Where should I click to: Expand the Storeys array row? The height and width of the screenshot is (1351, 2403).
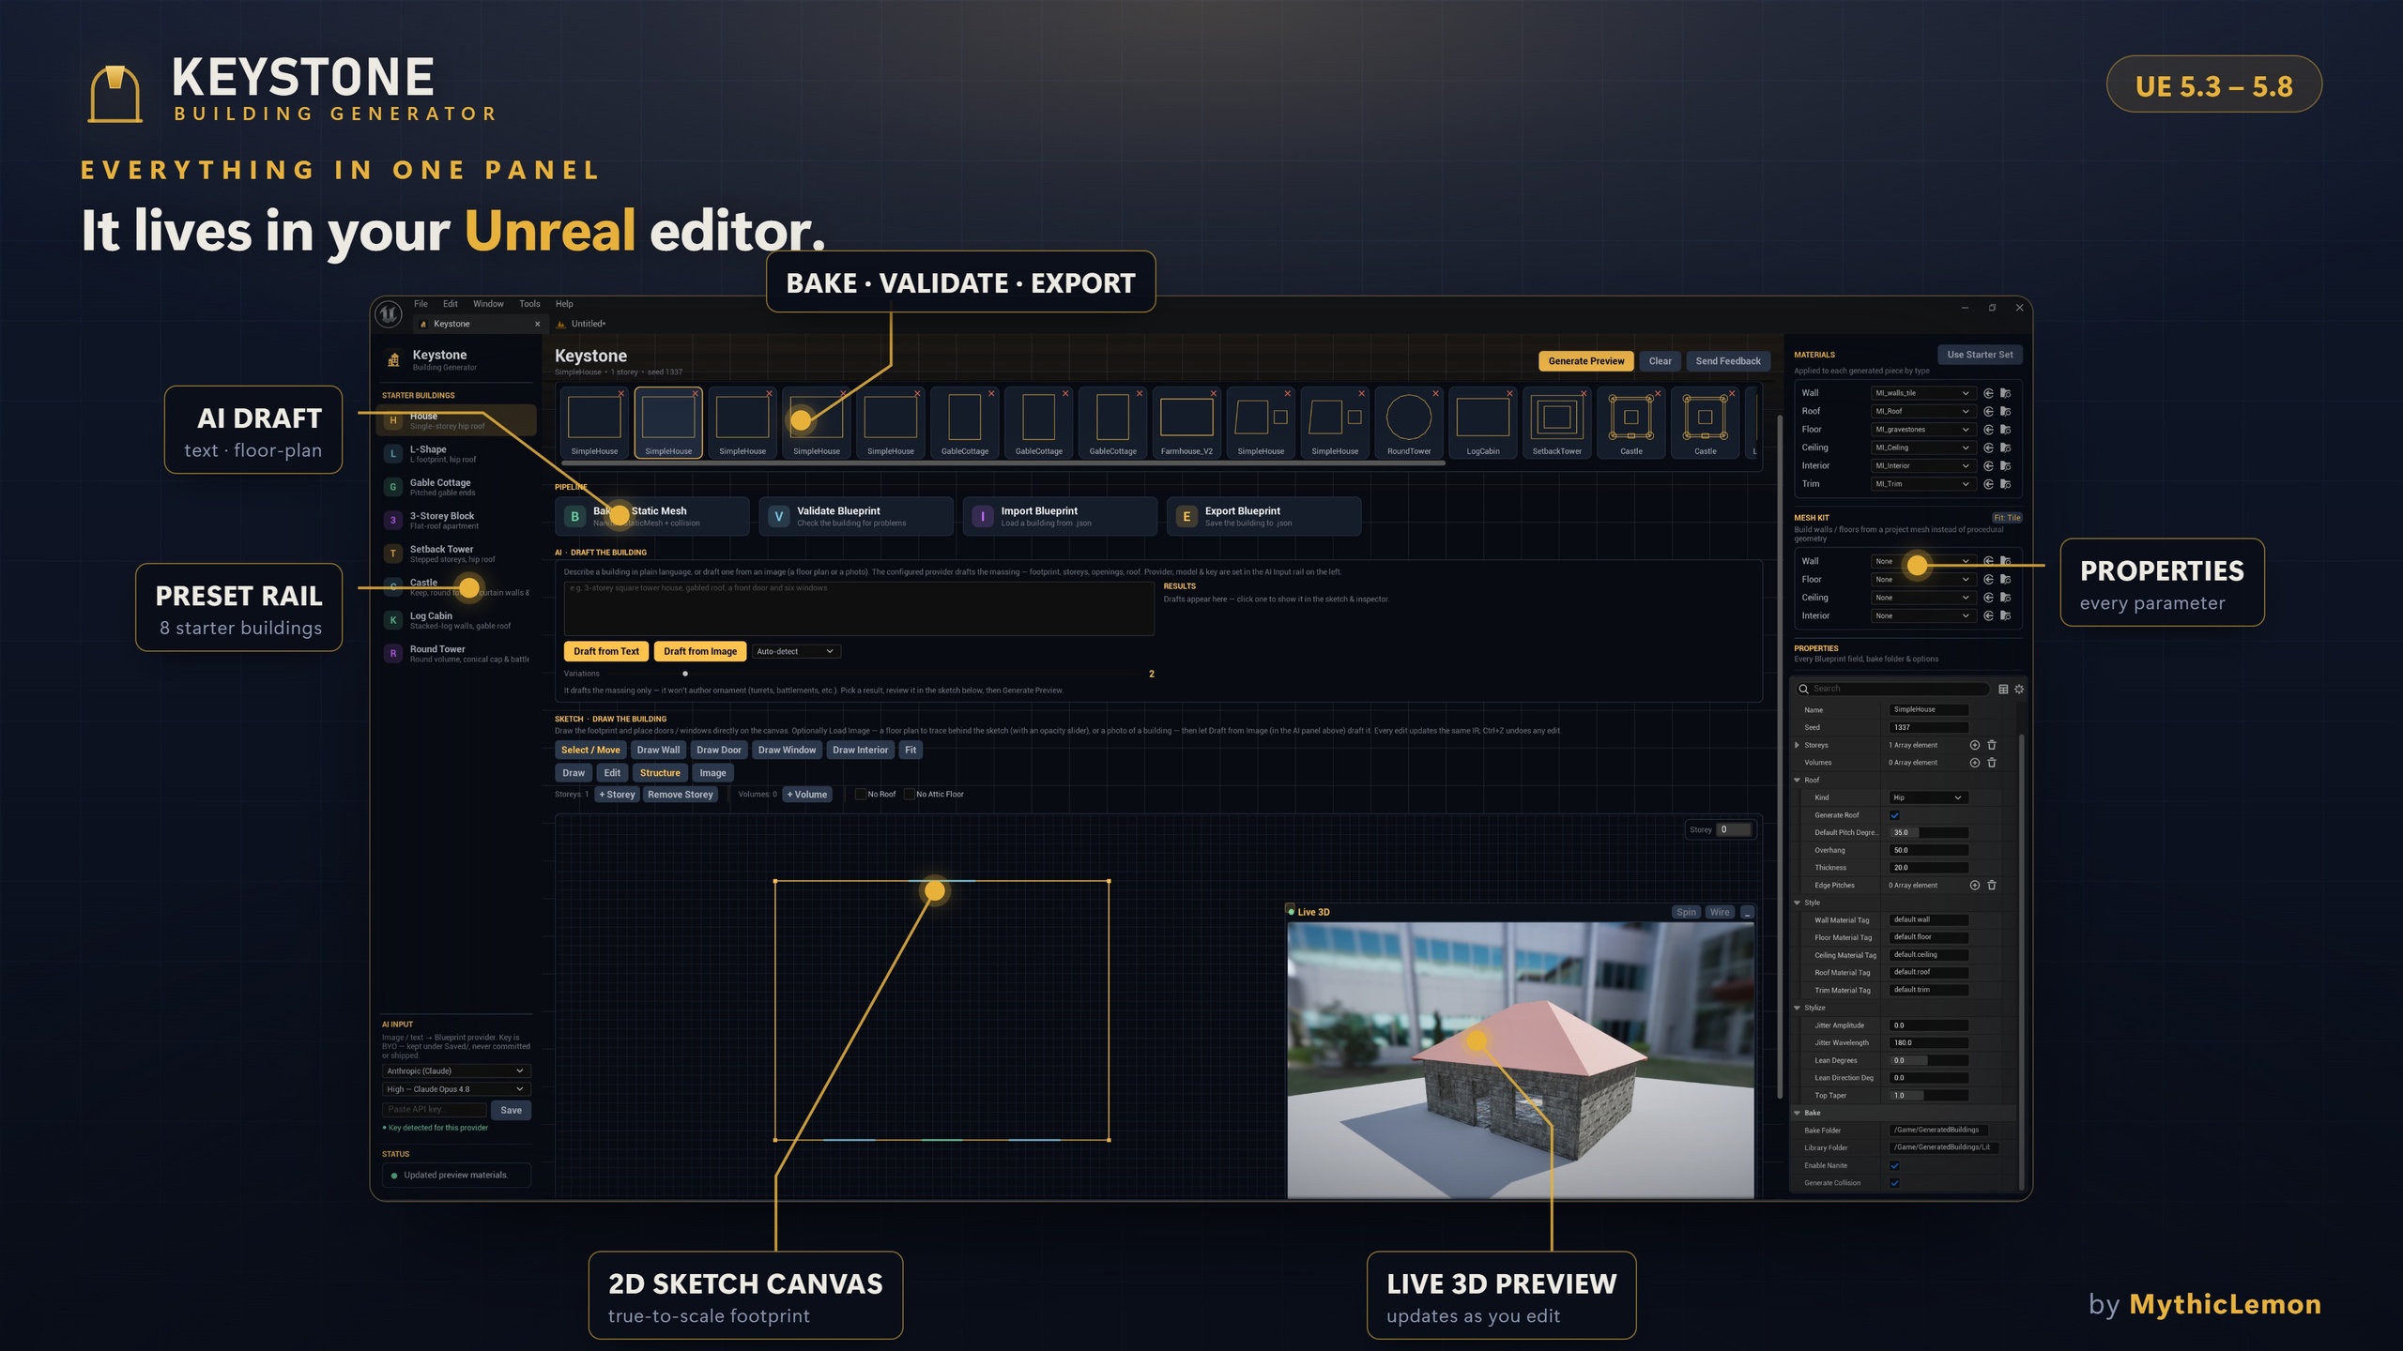(1798, 745)
